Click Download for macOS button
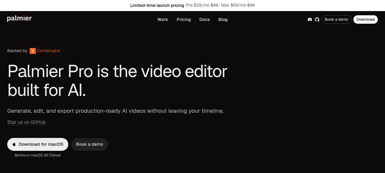The image size is (385, 173). click(38, 144)
